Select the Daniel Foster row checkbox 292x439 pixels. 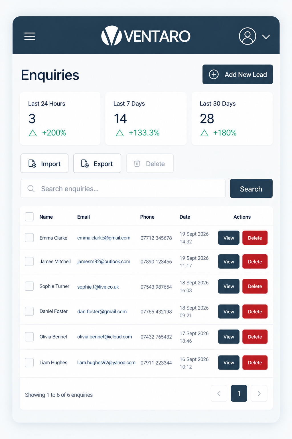[29, 311]
